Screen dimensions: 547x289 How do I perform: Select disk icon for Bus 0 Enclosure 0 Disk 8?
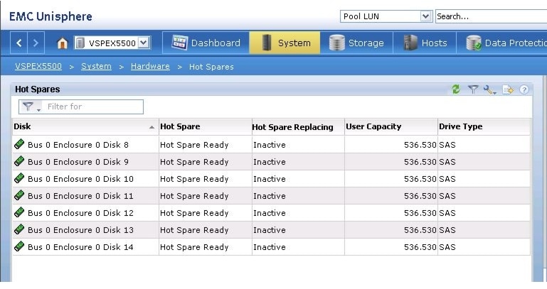point(19,144)
